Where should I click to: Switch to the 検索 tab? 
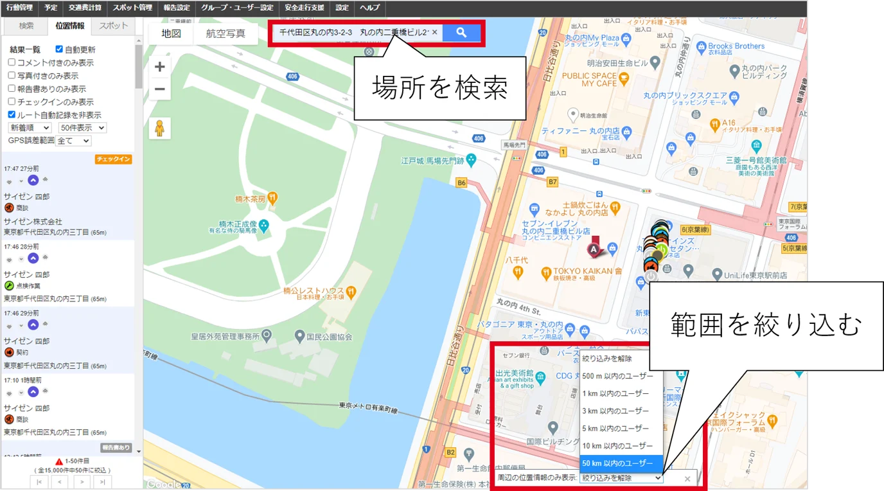pyautogui.click(x=26, y=26)
